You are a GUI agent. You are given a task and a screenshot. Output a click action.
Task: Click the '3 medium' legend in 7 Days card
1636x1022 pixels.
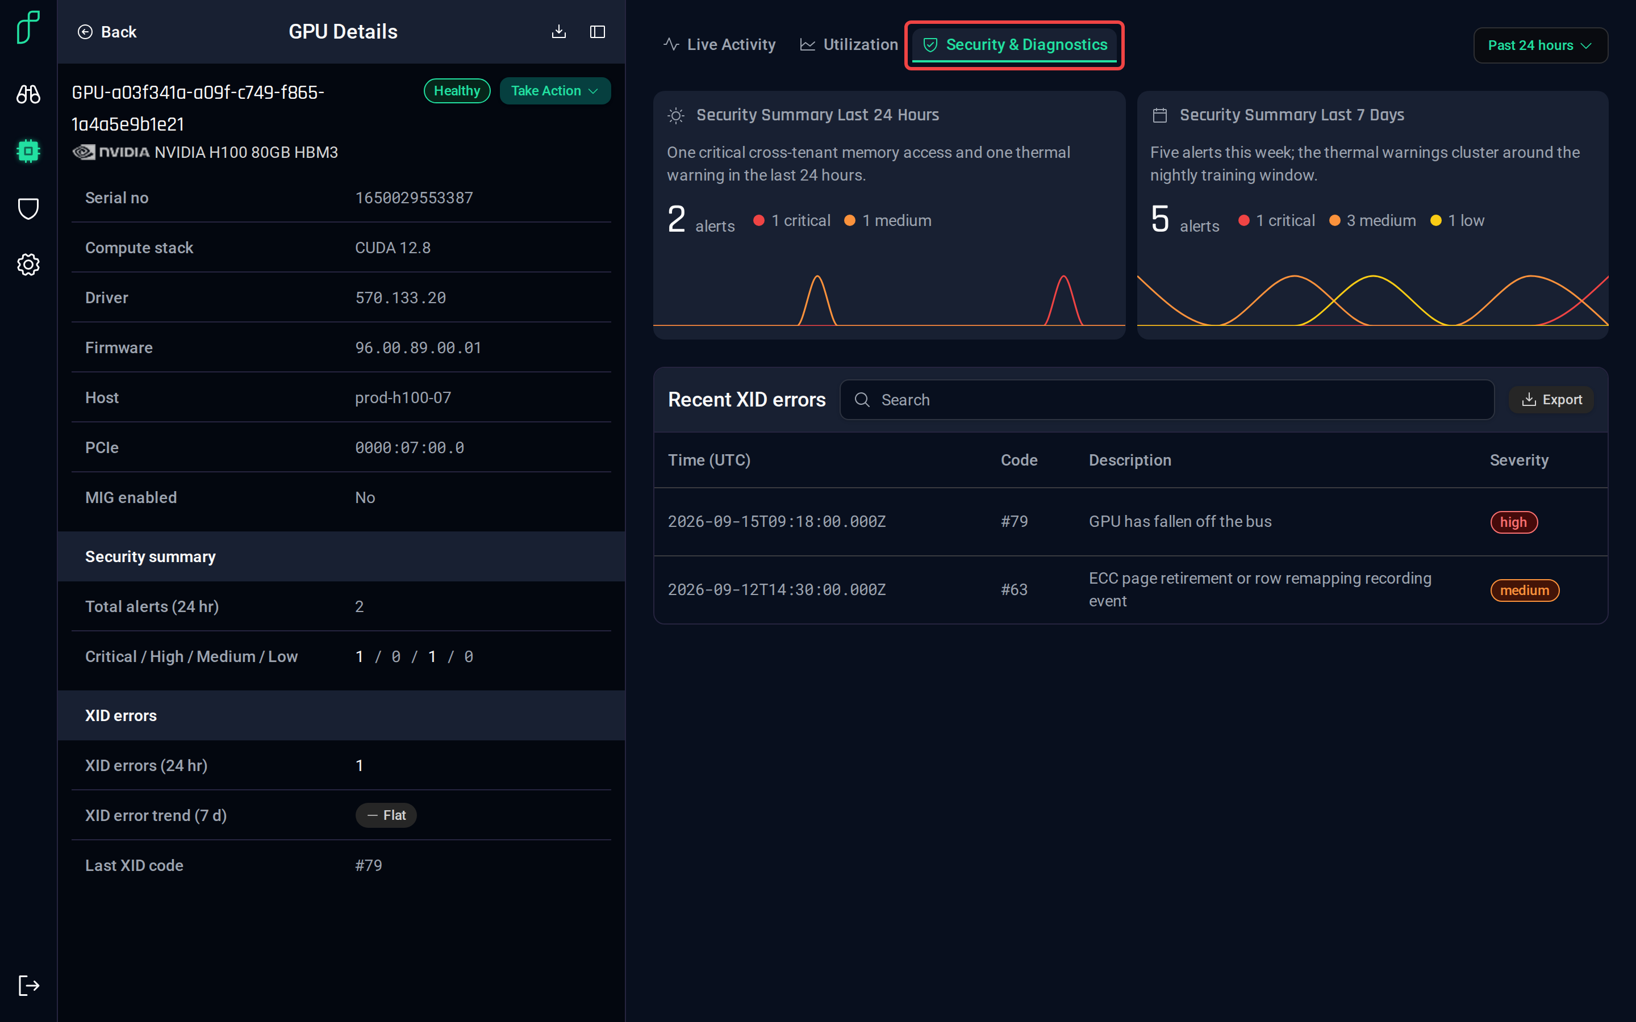pos(1372,220)
